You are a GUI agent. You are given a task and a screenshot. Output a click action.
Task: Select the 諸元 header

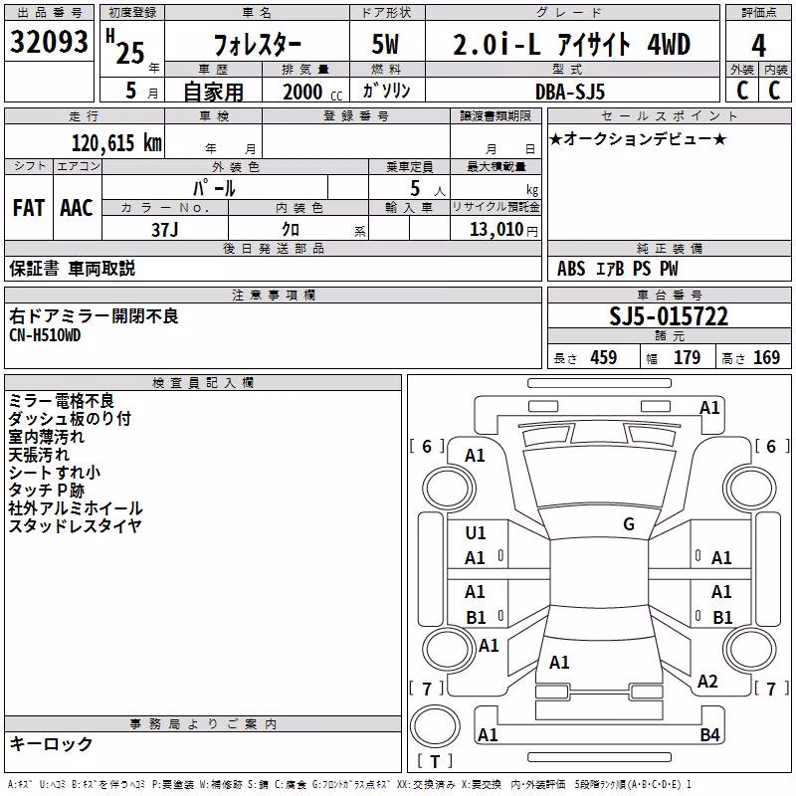[669, 335]
